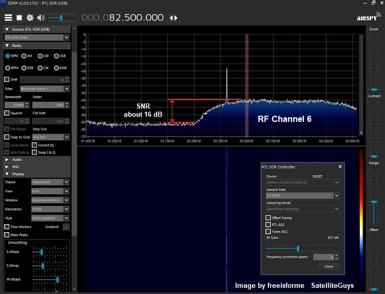Click the tuning-style arrows beside the frequency
The image size is (385, 294).
tap(174, 17)
